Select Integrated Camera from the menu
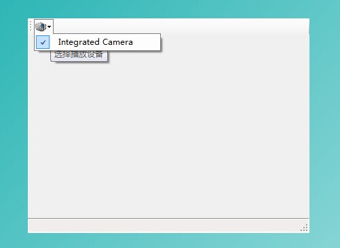 [x=97, y=42]
